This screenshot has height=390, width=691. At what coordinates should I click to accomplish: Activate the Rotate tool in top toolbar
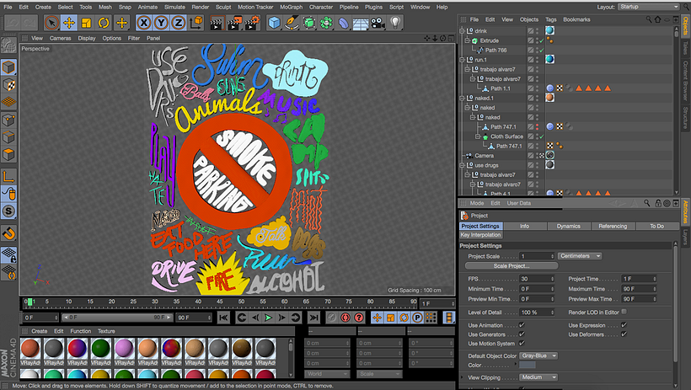coord(104,23)
